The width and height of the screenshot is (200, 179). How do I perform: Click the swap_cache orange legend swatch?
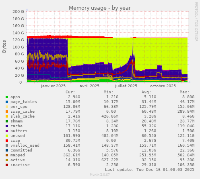(7, 112)
